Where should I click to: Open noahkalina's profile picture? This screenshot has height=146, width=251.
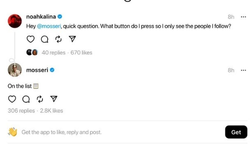click(x=15, y=21)
